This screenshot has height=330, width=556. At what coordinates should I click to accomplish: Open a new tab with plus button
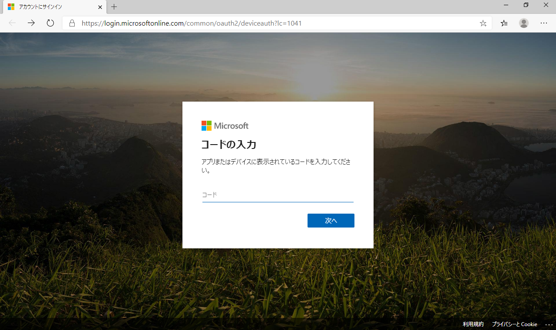[114, 7]
